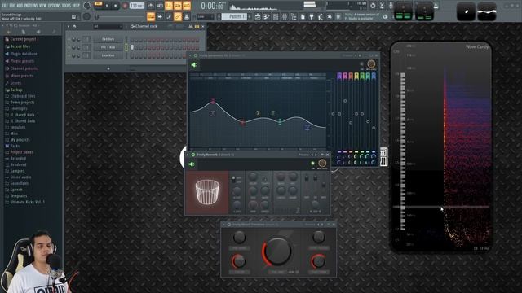Click the browser files tab icon
Screen dimensions: 522x293
tap(24, 32)
